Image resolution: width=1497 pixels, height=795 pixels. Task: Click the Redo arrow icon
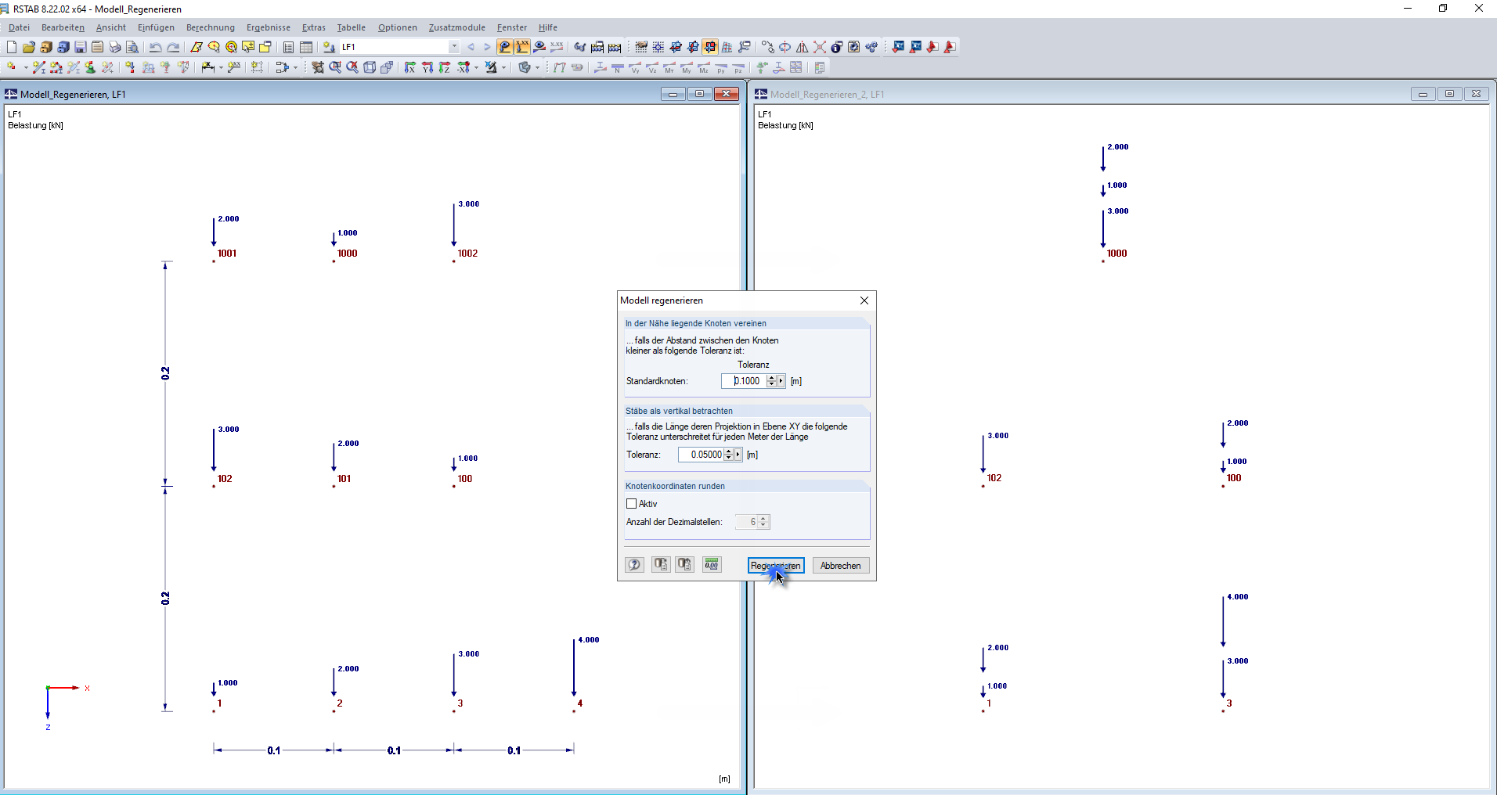[173, 47]
